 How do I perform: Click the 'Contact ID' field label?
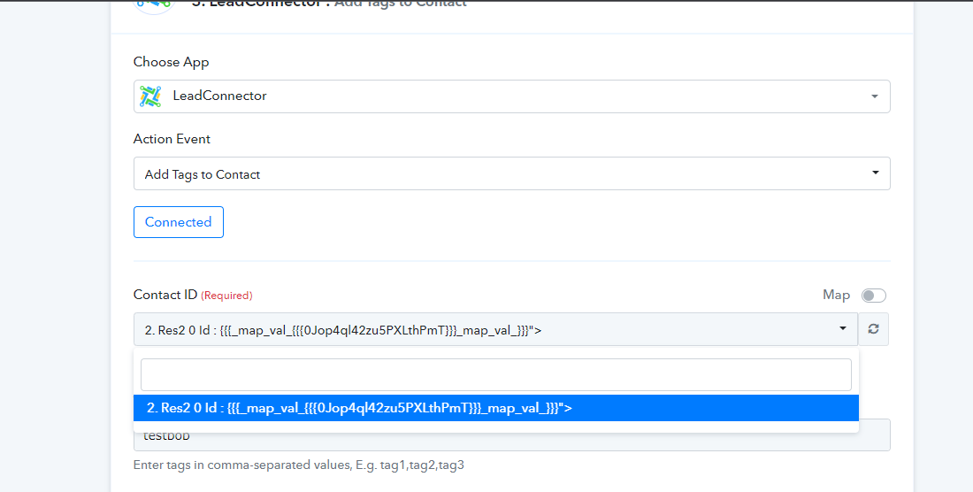pyautogui.click(x=165, y=295)
